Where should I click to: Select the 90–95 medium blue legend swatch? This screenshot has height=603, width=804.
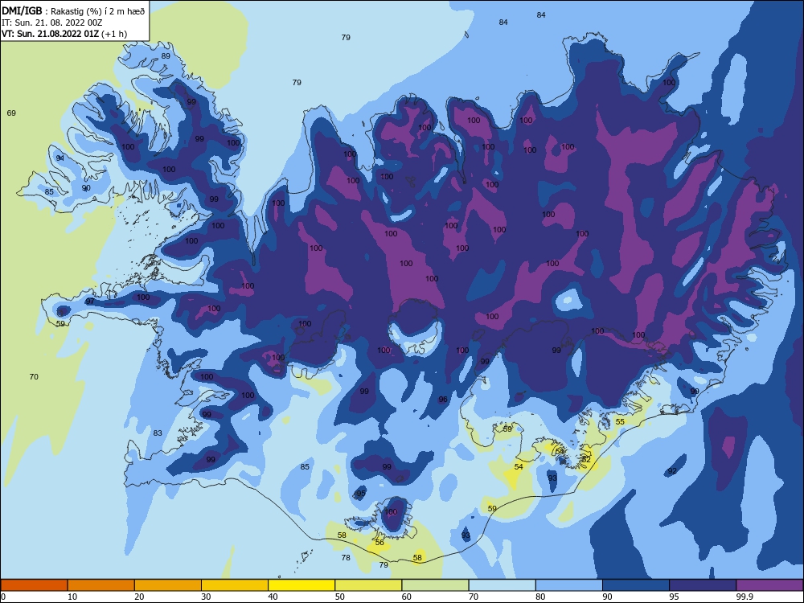click(636, 585)
